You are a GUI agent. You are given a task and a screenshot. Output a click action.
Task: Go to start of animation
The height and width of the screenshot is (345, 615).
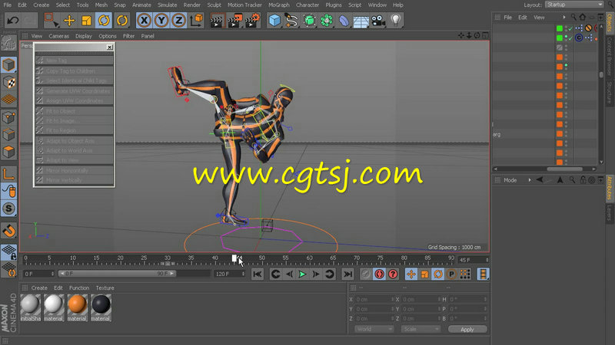point(258,274)
